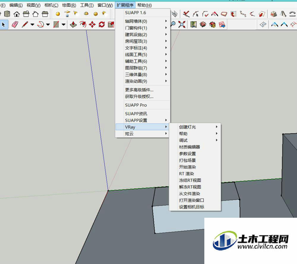The image size is (297, 264).
Task: Choose the Scale tool
Action: pos(111,25)
